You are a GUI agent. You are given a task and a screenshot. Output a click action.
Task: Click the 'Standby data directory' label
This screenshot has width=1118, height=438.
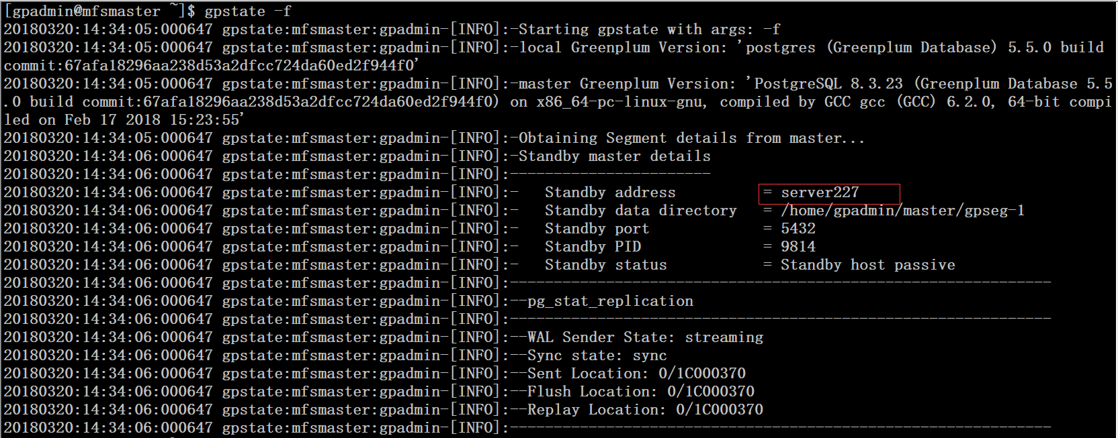coord(640,211)
